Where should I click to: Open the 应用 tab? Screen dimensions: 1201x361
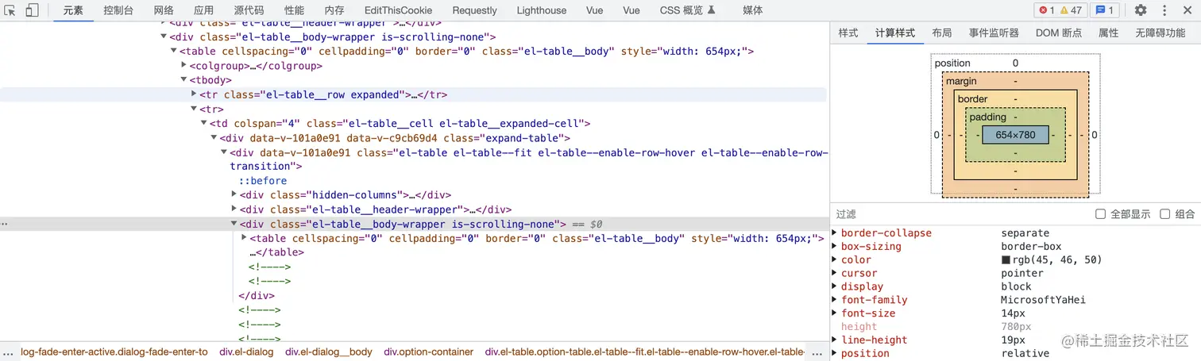click(203, 10)
